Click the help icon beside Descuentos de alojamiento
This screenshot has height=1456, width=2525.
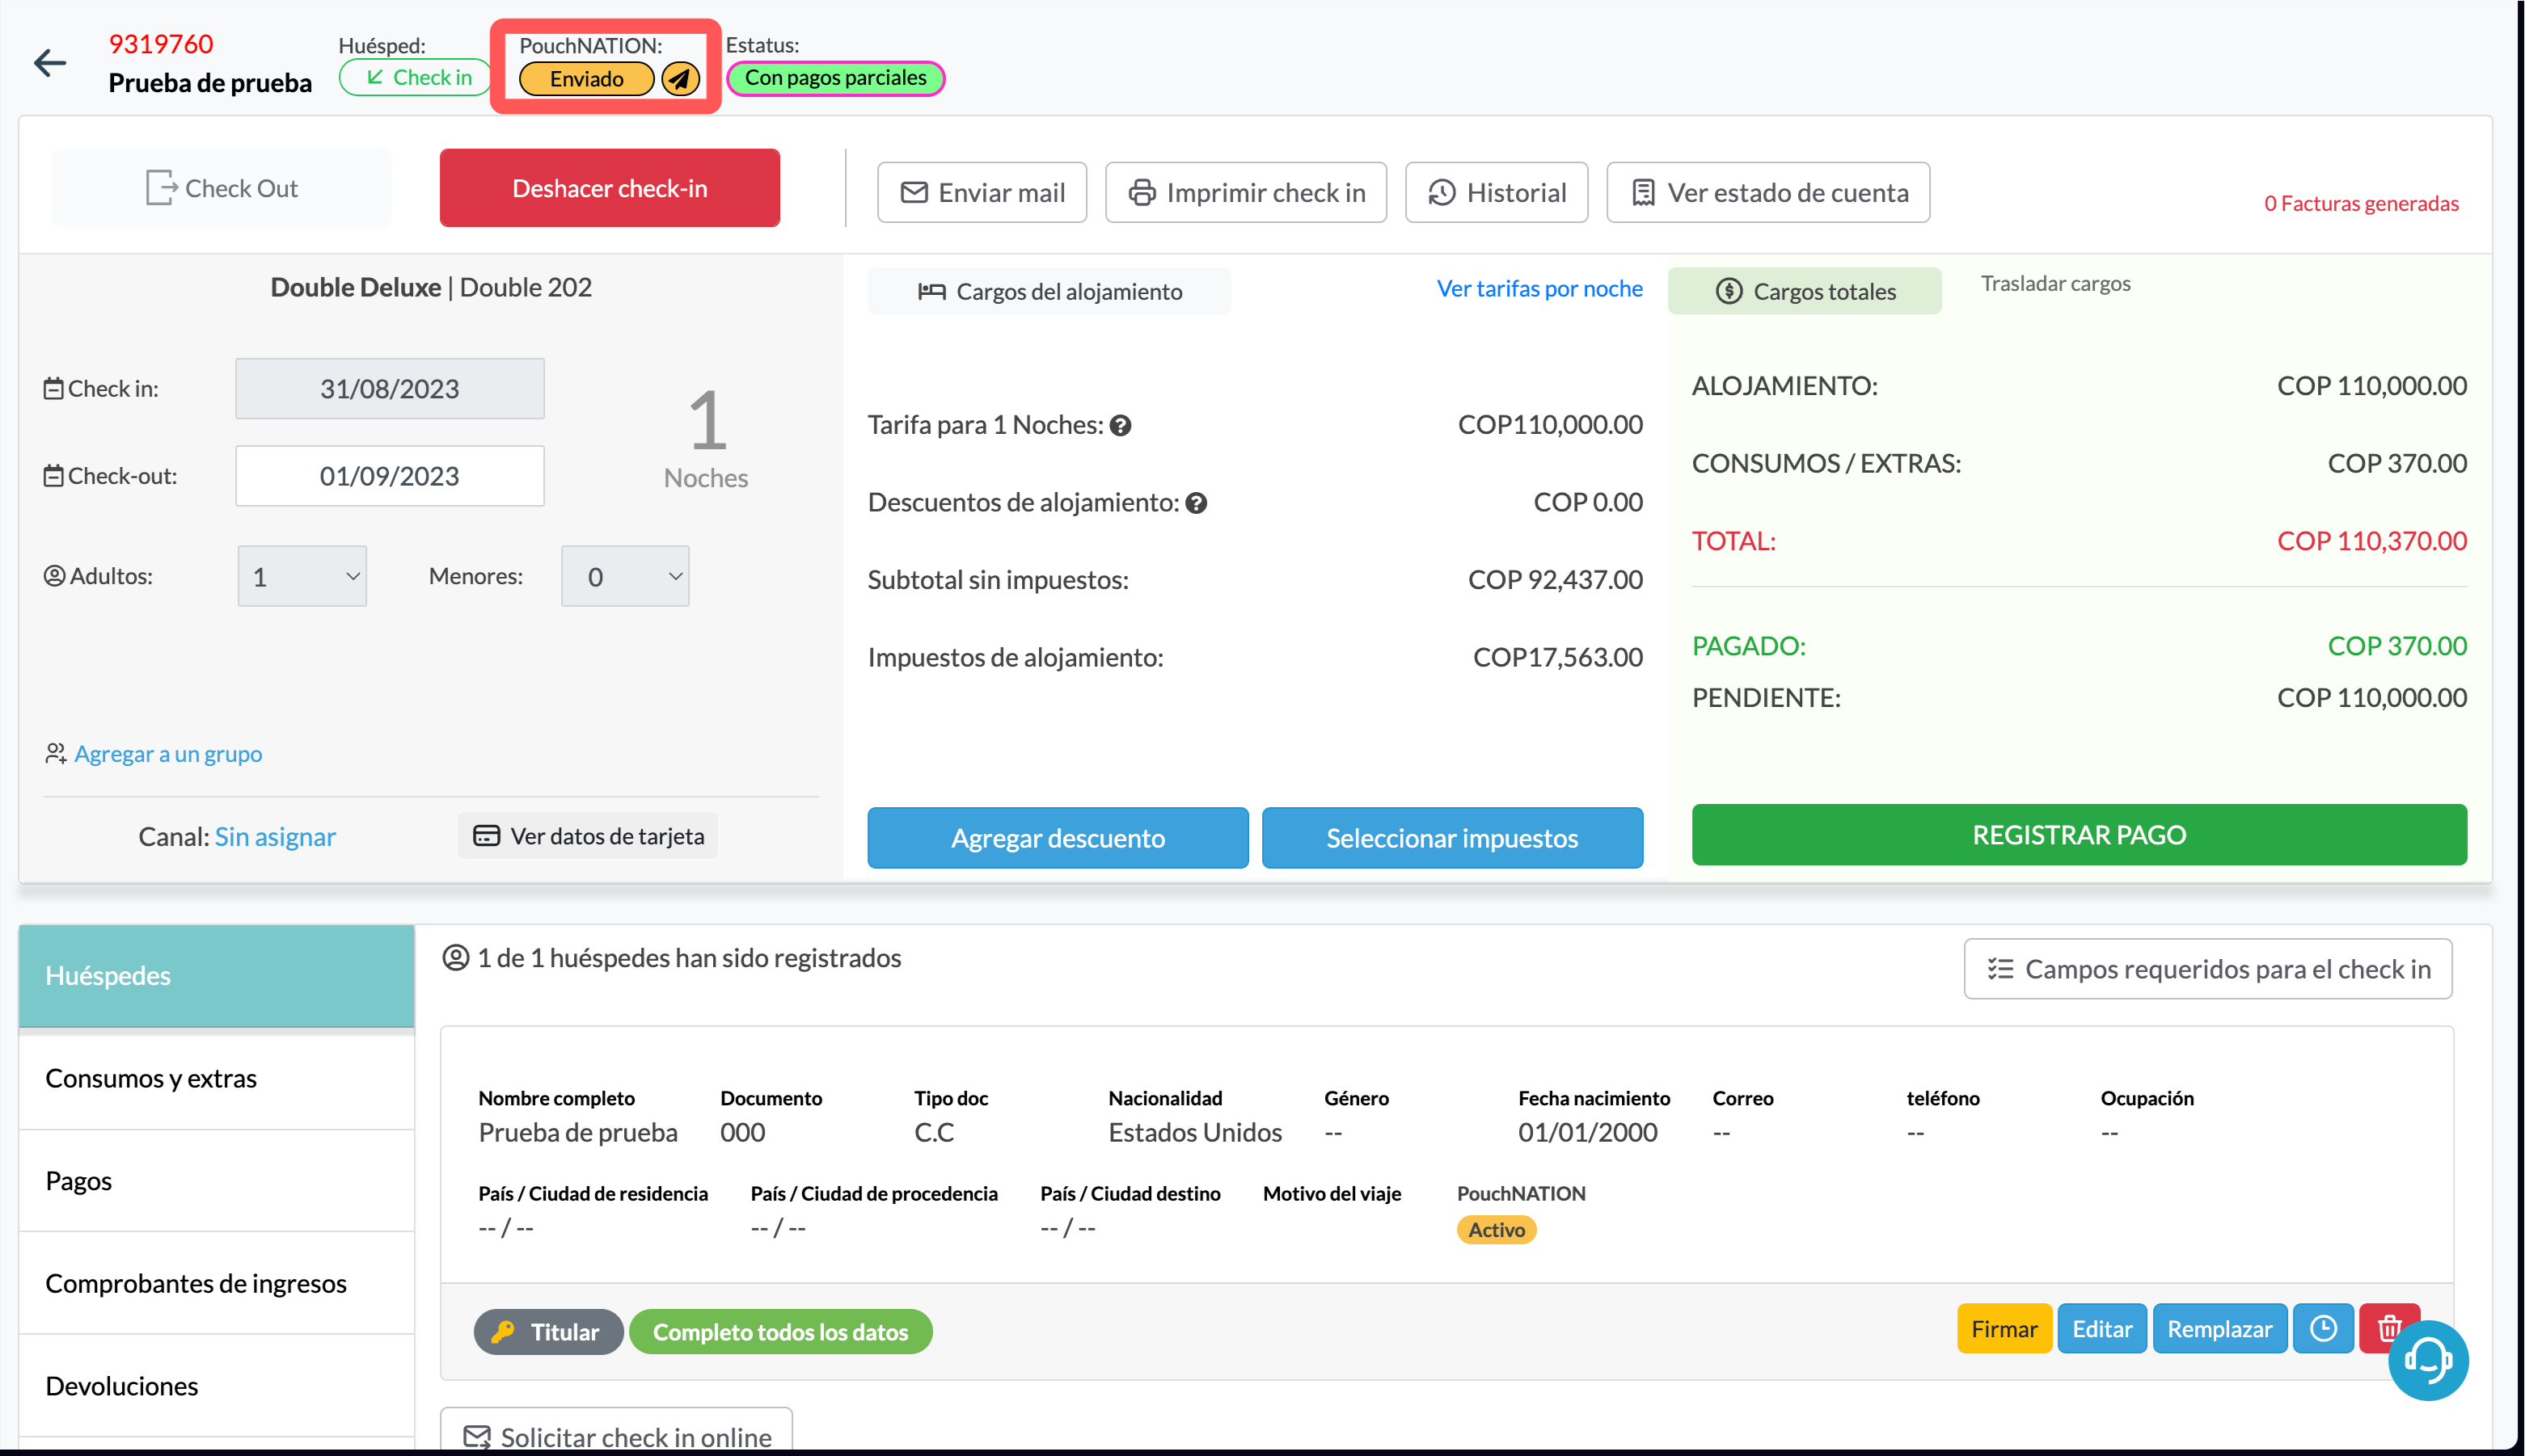coord(1197,503)
